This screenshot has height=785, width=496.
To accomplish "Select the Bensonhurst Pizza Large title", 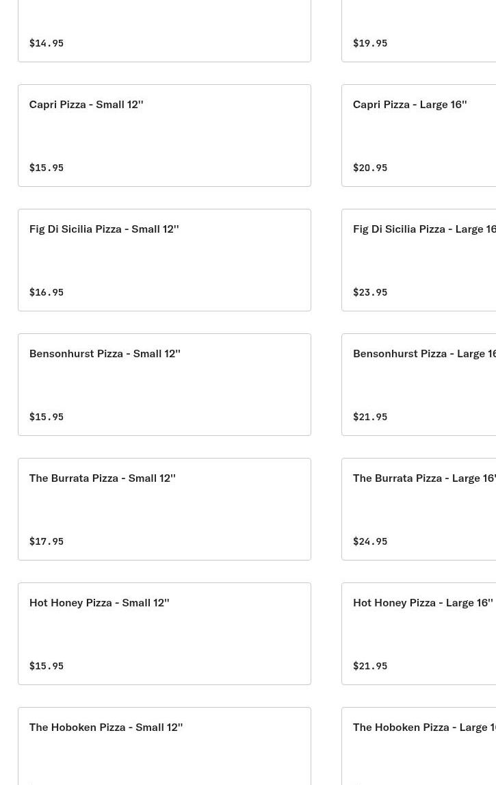I will pyautogui.click(x=424, y=354).
